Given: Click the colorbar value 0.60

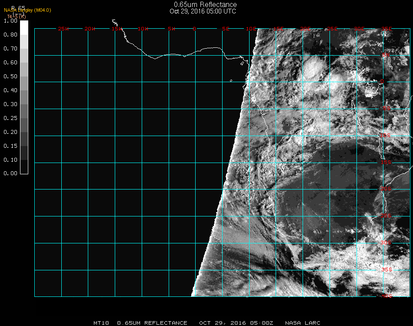Looking at the screenshot, I should coord(10,63).
